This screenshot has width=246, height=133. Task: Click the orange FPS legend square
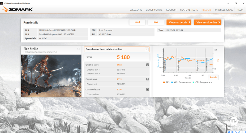click(164, 82)
